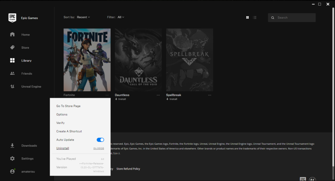This screenshot has height=181, width=335.
Task: Go to Store in the sidebar
Action: pyautogui.click(x=25, y=48)
